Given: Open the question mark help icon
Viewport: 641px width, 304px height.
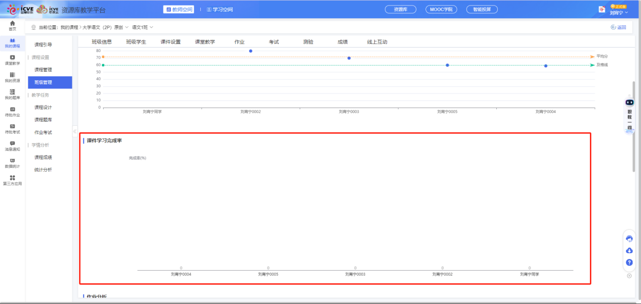Looking at the screenshot, I should (629, 263).
